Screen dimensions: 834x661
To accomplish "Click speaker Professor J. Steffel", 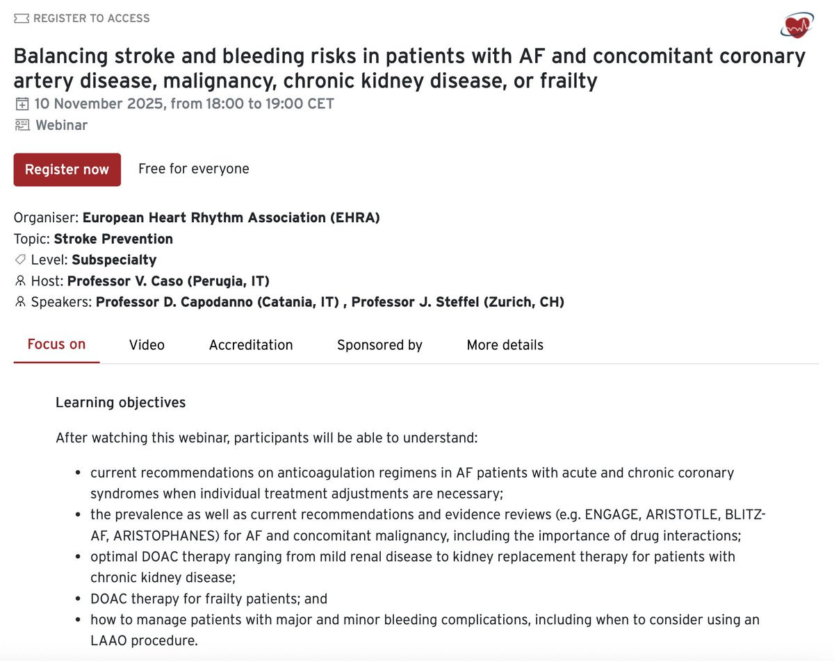I will (x=458, y=302).
